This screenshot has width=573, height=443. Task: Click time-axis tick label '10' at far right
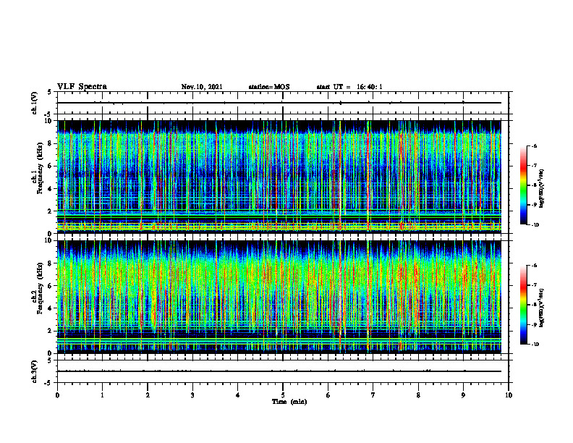509,395
